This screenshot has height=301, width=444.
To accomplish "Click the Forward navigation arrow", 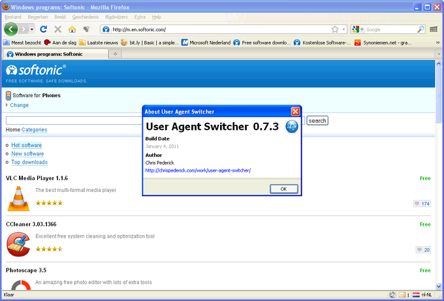I will coord(24,29).
